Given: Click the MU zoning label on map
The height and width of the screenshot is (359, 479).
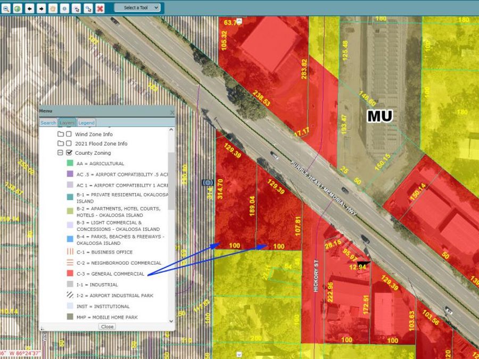Looking at the screenshot, I should (379, 116).
